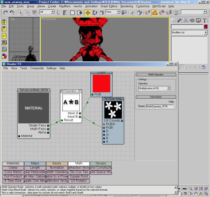The image size is (210, 197).
Task: Open the Operator Multiplication dropdown
Action: click(154, 88)
